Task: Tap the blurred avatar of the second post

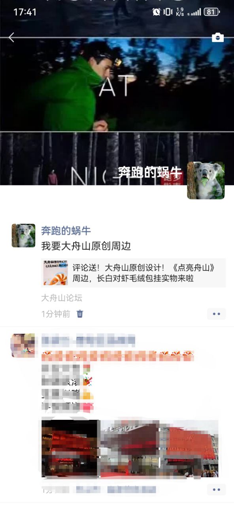Action: pos(23,345)
